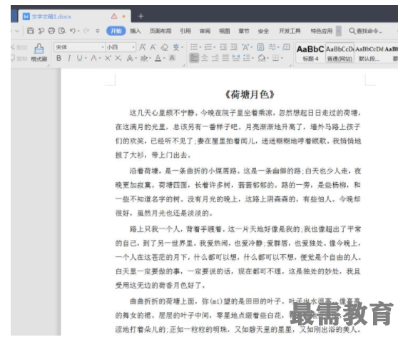Open the 视图 tab
The image size is (398, 342).
coord(225,31)
